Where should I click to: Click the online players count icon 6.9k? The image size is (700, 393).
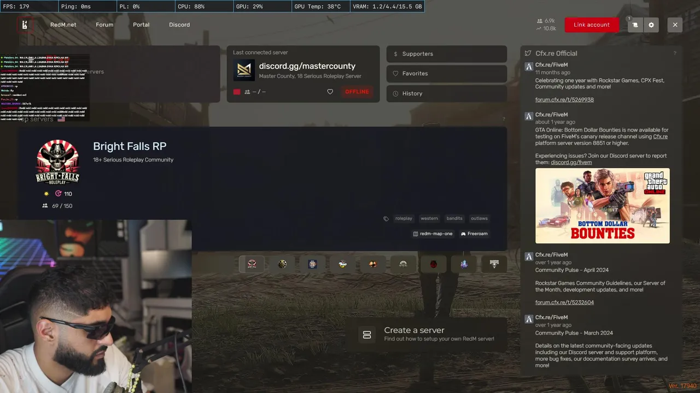coord(539,21)
